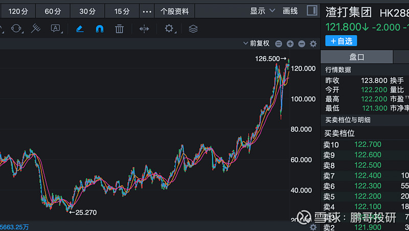Toggle the magnet snap tool
Image resolution: width=409 pixels, height=231 pixels.
pyautogui.click(x=99, y=29)
